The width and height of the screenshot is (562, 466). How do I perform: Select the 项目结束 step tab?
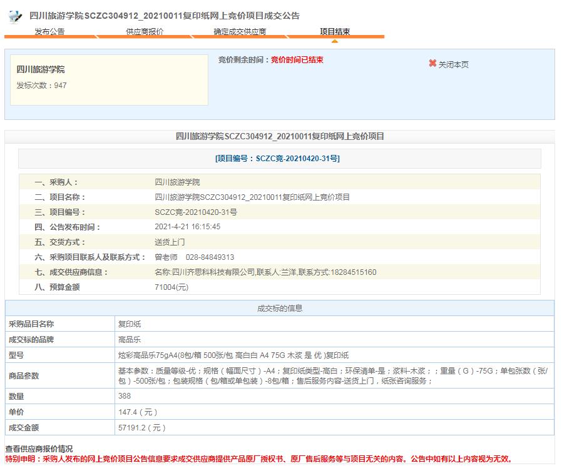tap(335, 31)
